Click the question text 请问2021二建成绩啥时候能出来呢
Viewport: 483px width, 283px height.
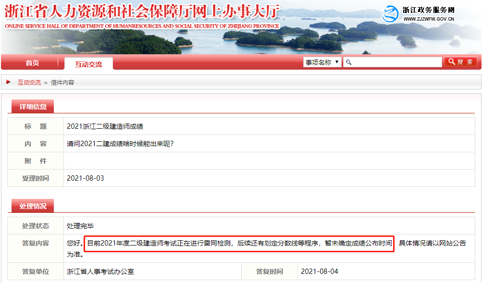pos(120,144)
